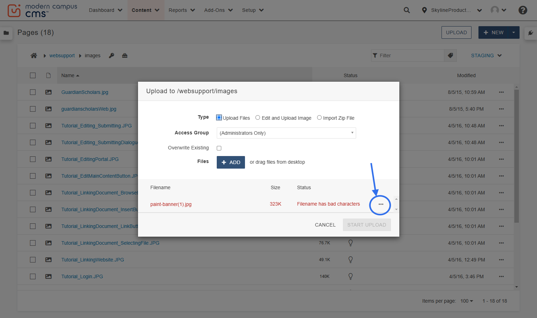Image resolution: width=537 pixels, height=318 pixels.
Task: Select the Import Zip File option
Action: coord(319,118)
